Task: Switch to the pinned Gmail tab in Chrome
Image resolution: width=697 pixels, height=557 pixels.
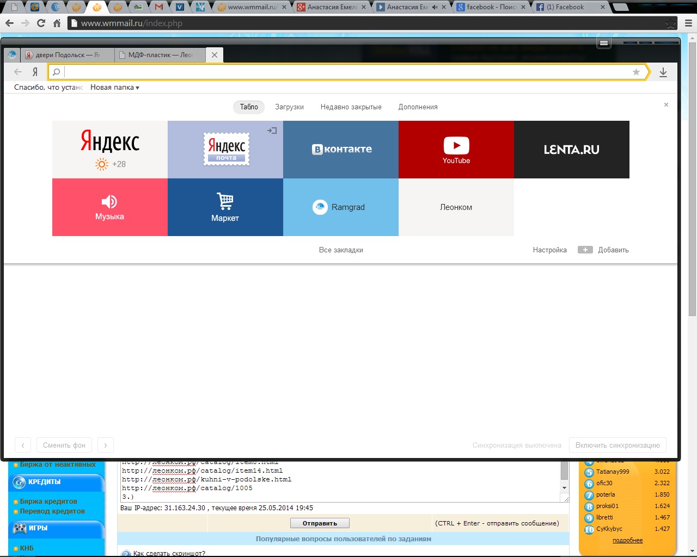Action: tap(159, 7)
